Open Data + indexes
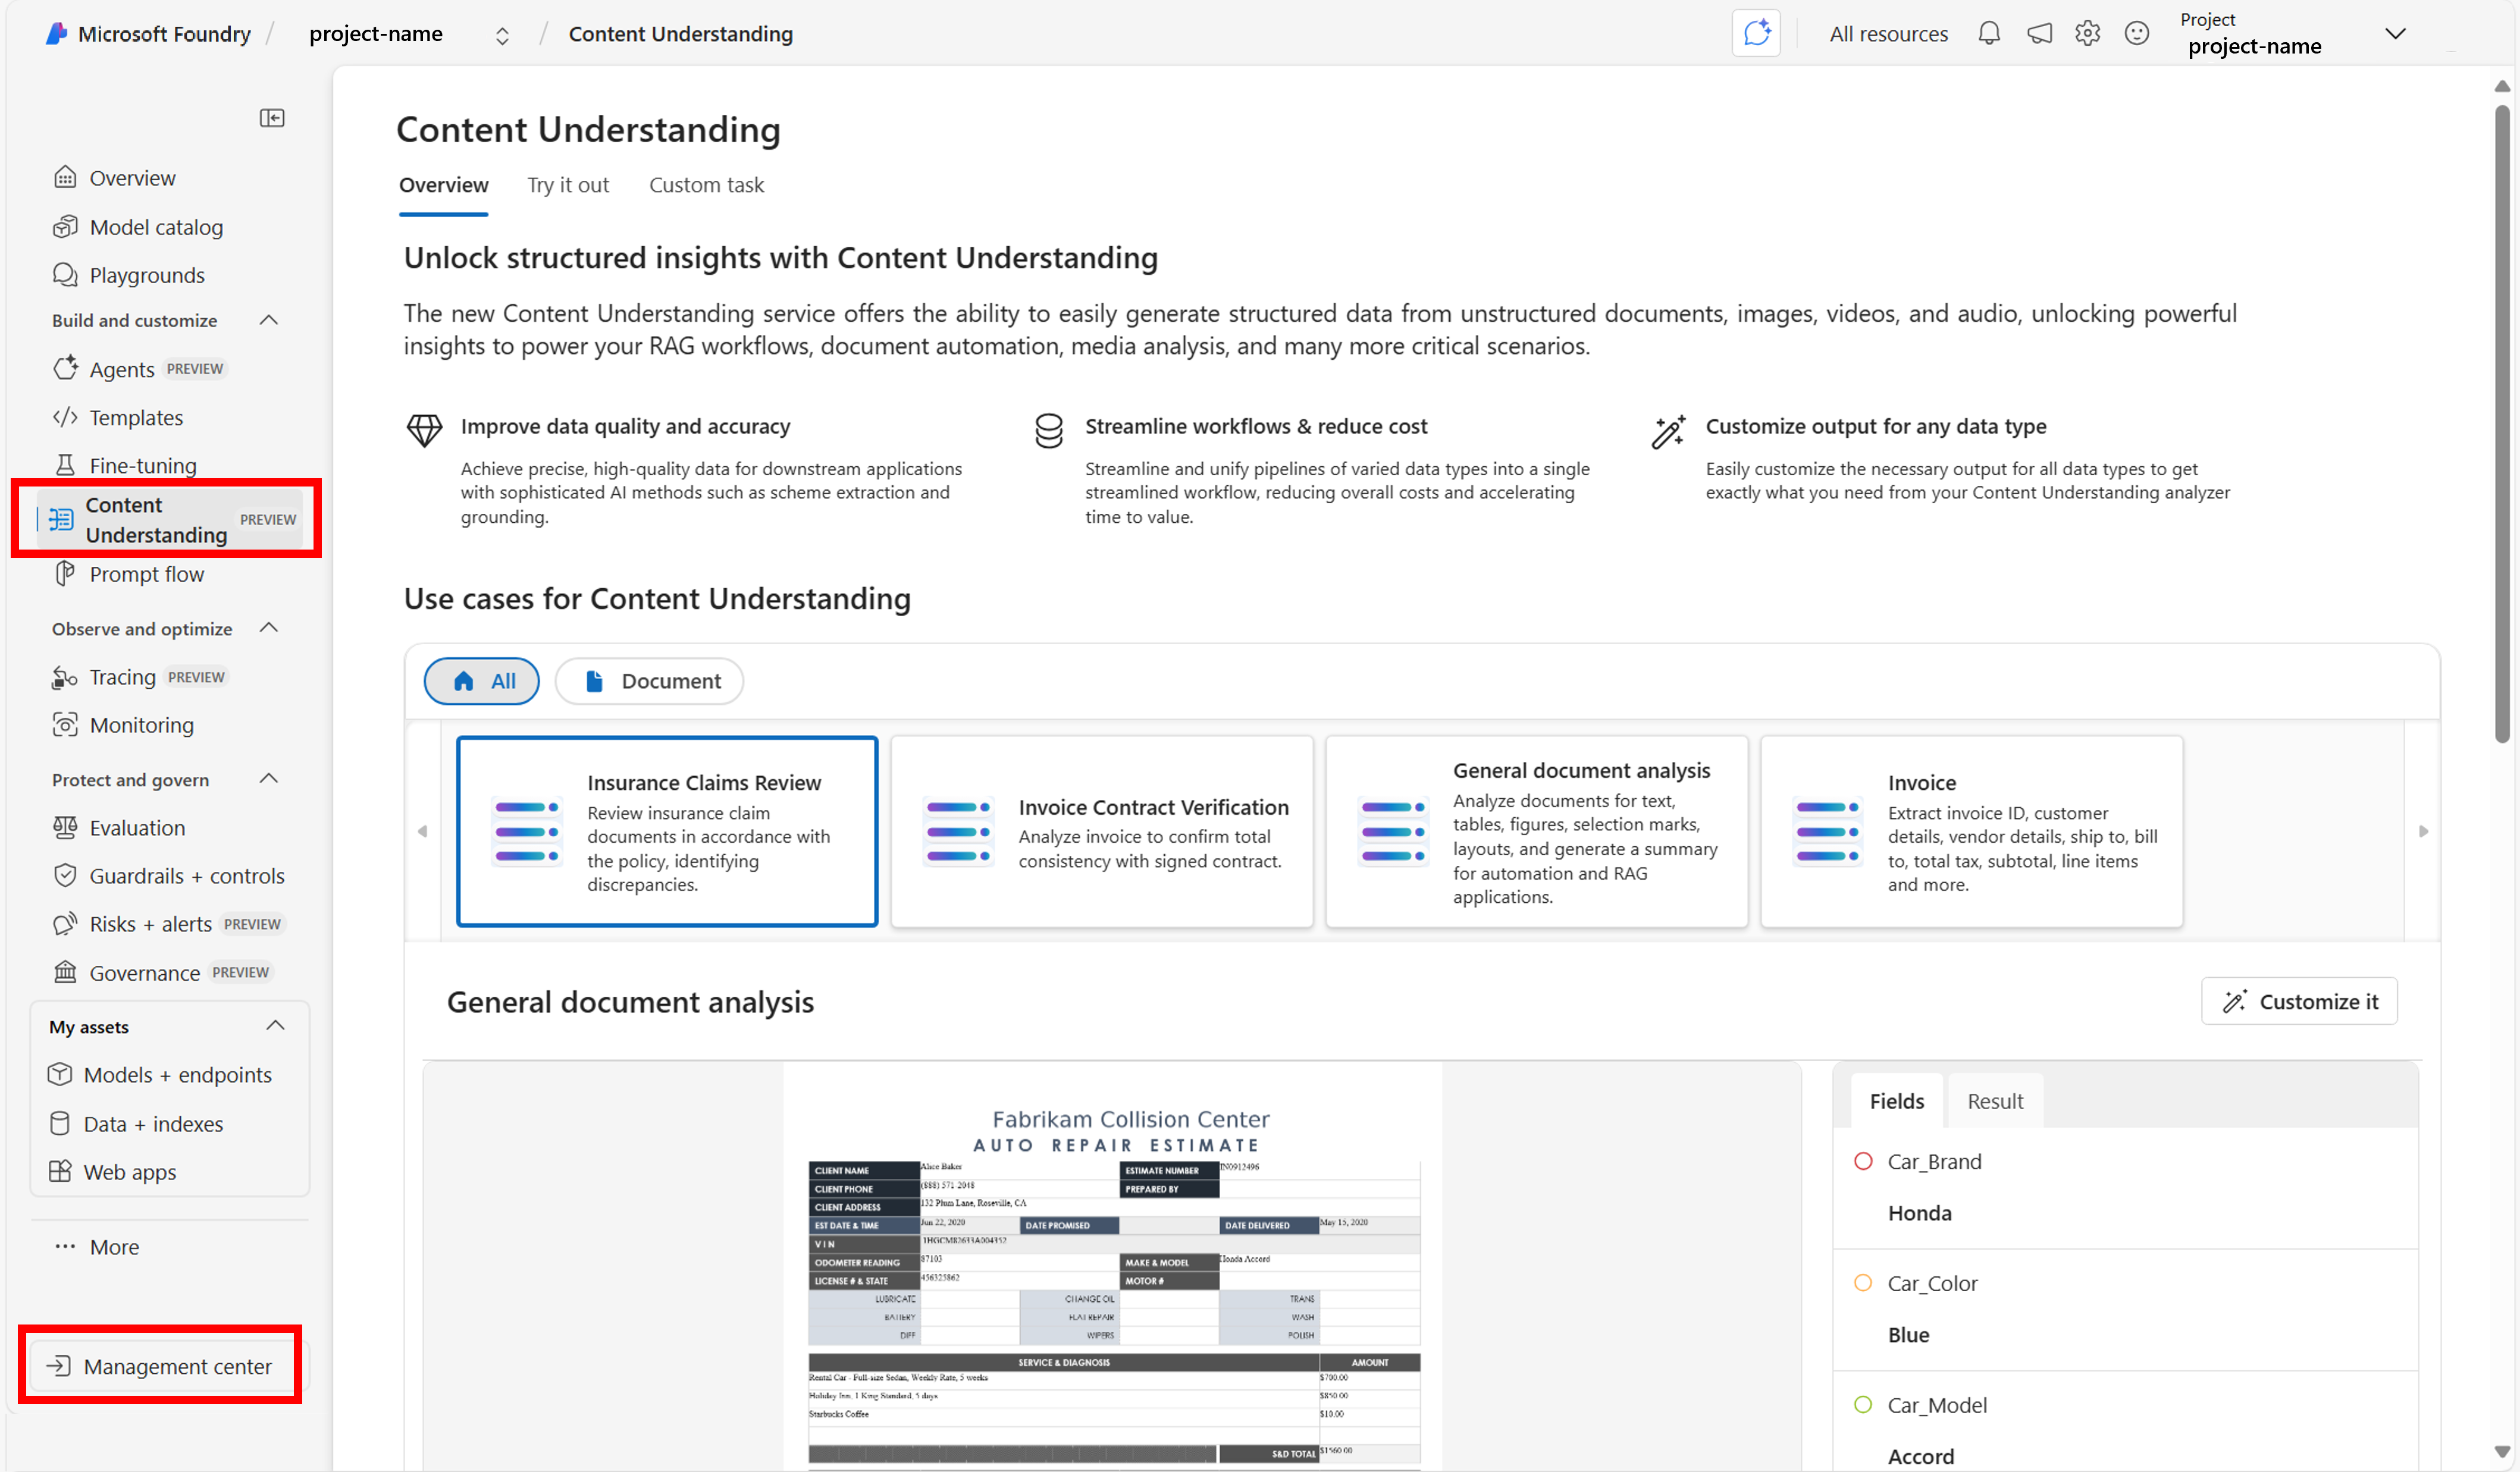2520x1472 pixels. [x=136, y=1124]
